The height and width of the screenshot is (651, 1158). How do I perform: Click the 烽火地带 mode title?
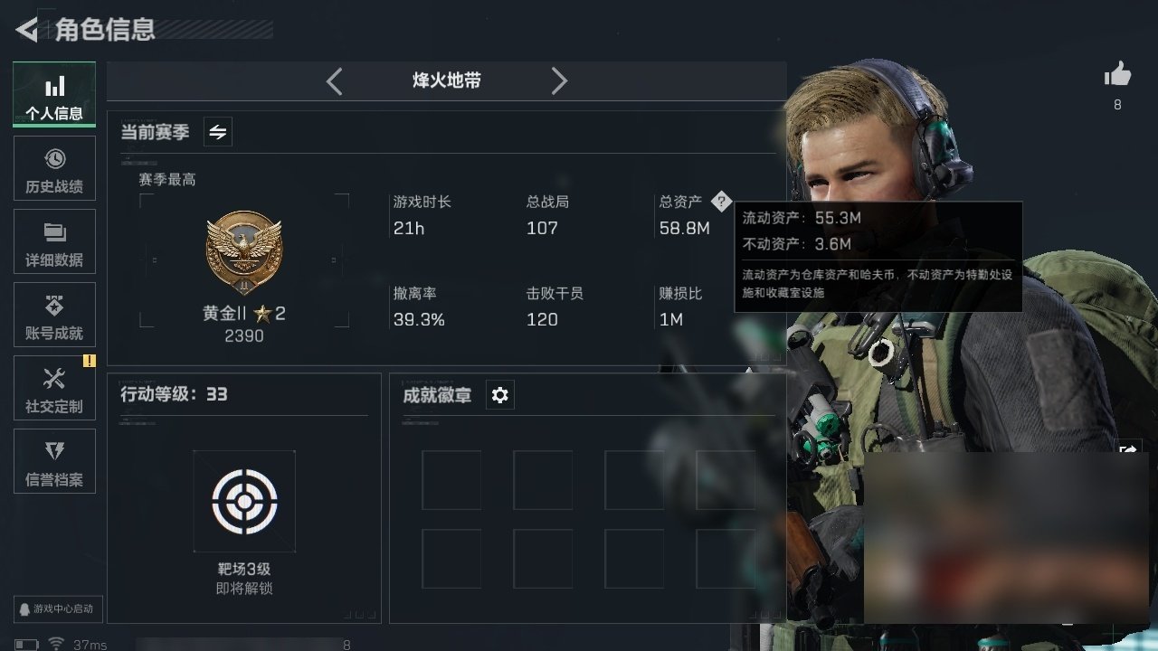[x=447, y=80]
